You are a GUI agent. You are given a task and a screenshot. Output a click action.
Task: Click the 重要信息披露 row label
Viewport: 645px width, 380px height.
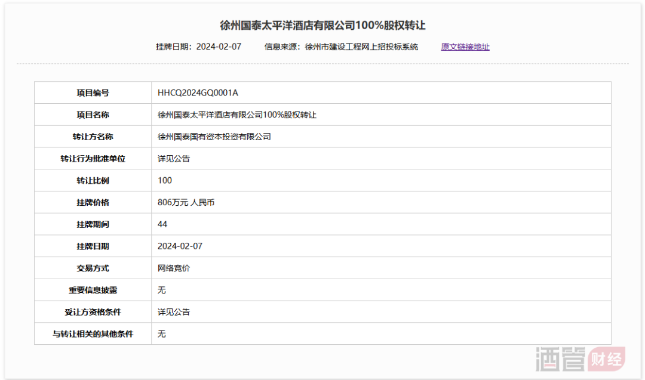coord(93,290)
